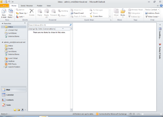Click the 10% zoom level

tap(138, 114)
